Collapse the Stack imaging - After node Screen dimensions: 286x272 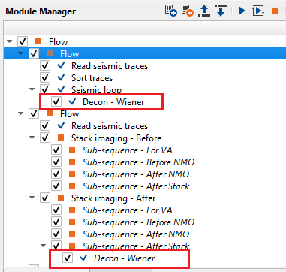[32, 198]
